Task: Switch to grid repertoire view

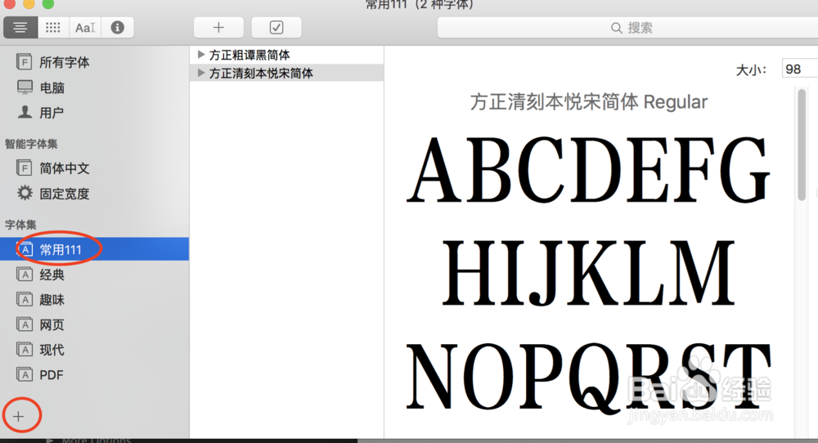Action: point(52,28)
